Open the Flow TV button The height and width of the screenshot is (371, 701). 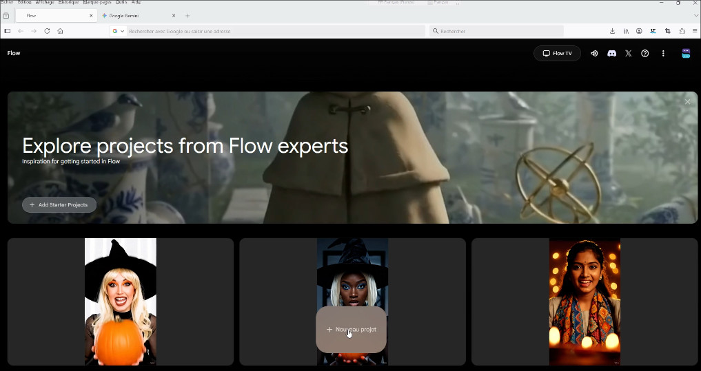(557, 54)
